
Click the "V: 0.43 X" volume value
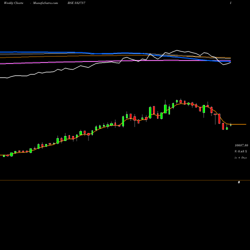pos(241,151)
